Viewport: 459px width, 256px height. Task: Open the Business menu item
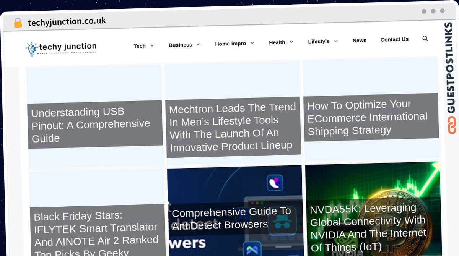[x=180, y=45]
